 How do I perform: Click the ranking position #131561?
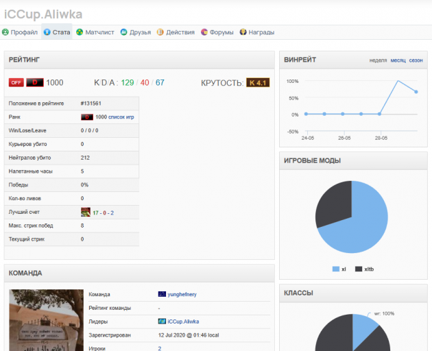[x=91, y=104]
